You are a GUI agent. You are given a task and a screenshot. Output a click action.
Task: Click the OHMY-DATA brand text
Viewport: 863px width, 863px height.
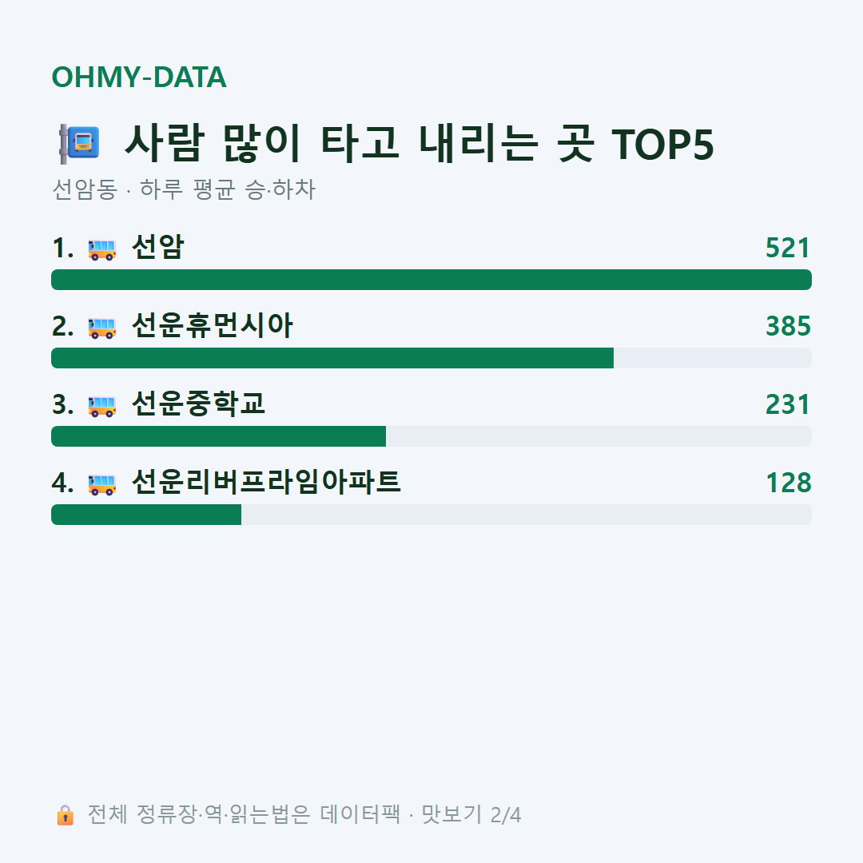[x=139, y=77]
